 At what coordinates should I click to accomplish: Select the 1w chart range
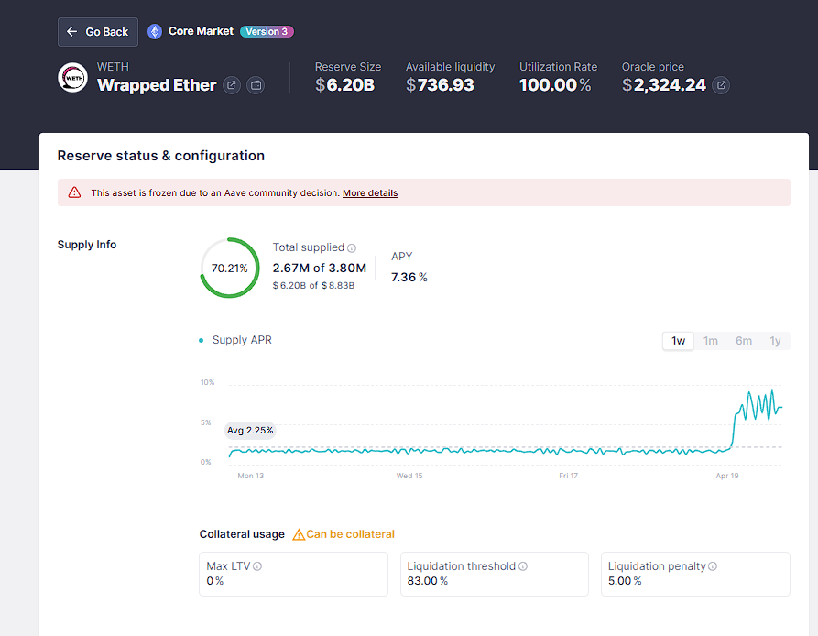678,341
